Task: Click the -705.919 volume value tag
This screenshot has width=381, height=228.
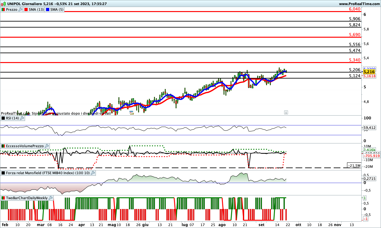Action: (371, 156)
